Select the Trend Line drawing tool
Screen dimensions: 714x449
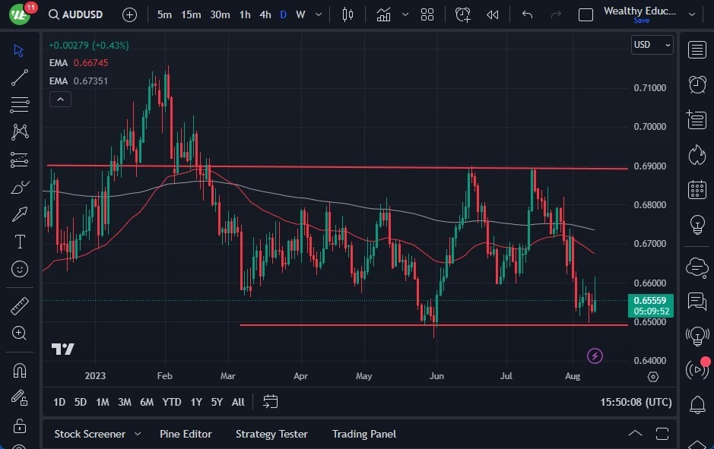click(19, 77)
